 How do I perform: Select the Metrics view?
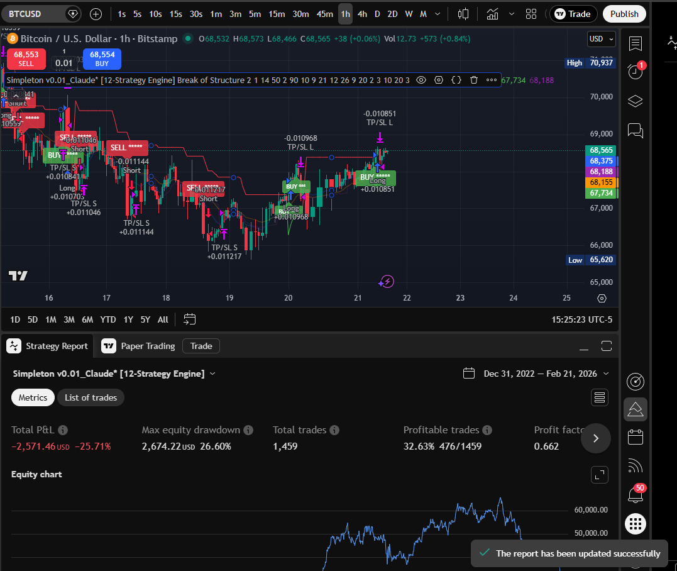(33, 397)
